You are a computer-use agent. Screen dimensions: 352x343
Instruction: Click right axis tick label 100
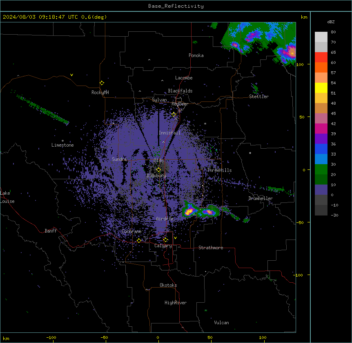pos(300,64)
